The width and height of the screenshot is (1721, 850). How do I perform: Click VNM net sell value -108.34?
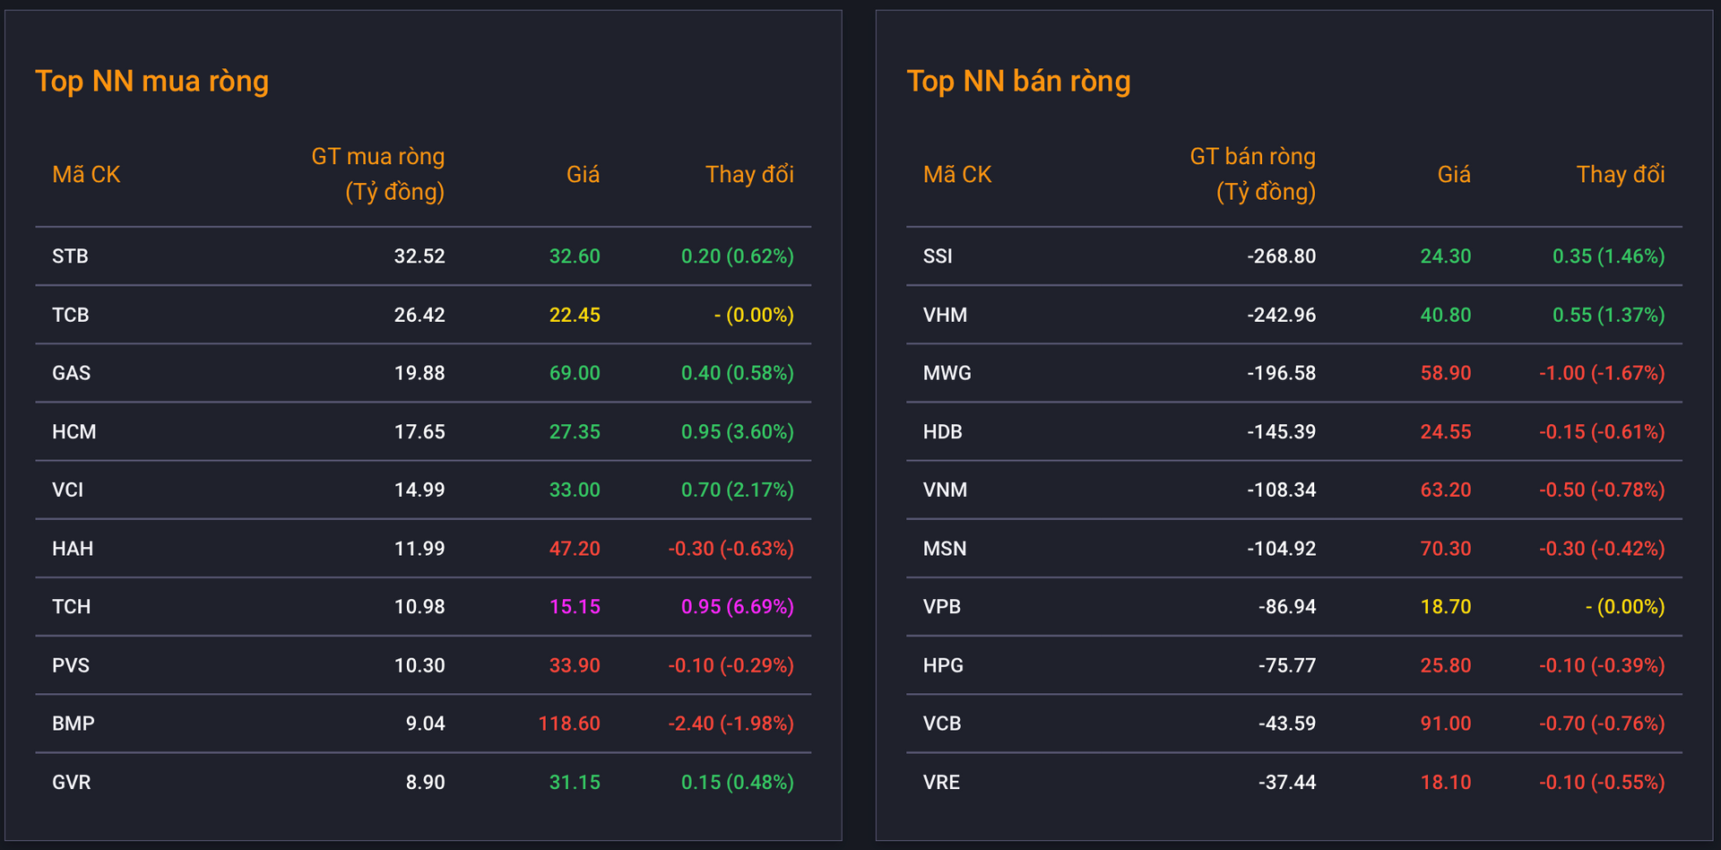click(1282, 490)
